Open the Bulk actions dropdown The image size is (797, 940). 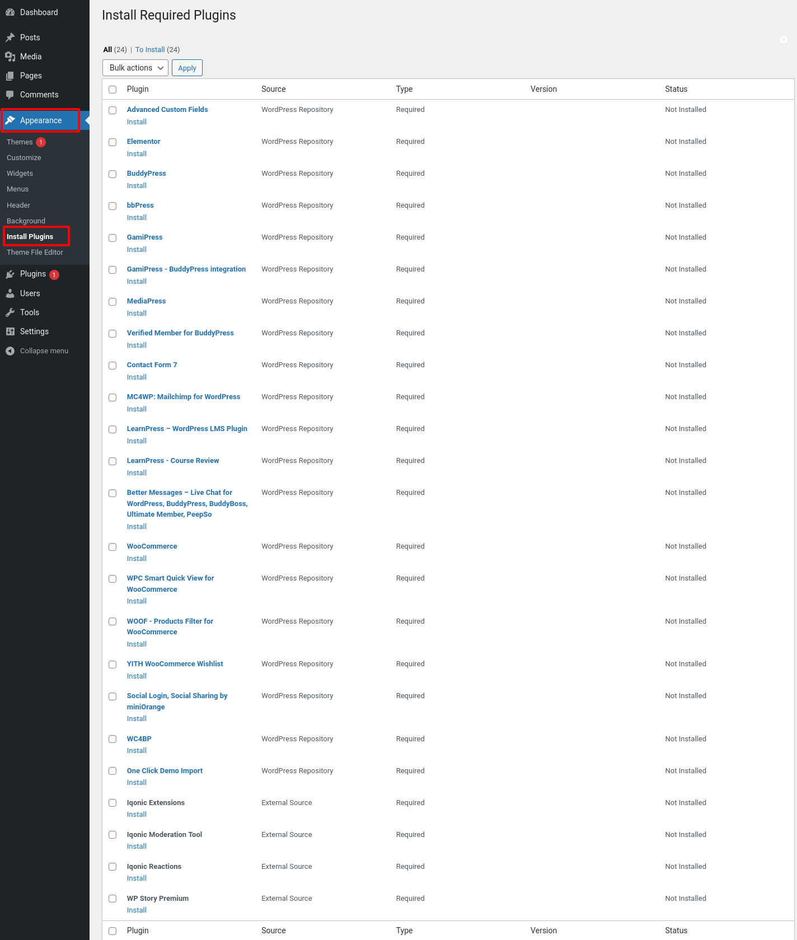[135, 68]
